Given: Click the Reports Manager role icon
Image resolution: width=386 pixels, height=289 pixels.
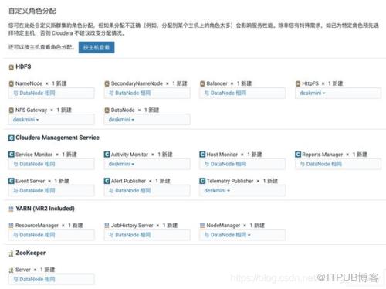Looking at the screenshot, I should [298, 155].
